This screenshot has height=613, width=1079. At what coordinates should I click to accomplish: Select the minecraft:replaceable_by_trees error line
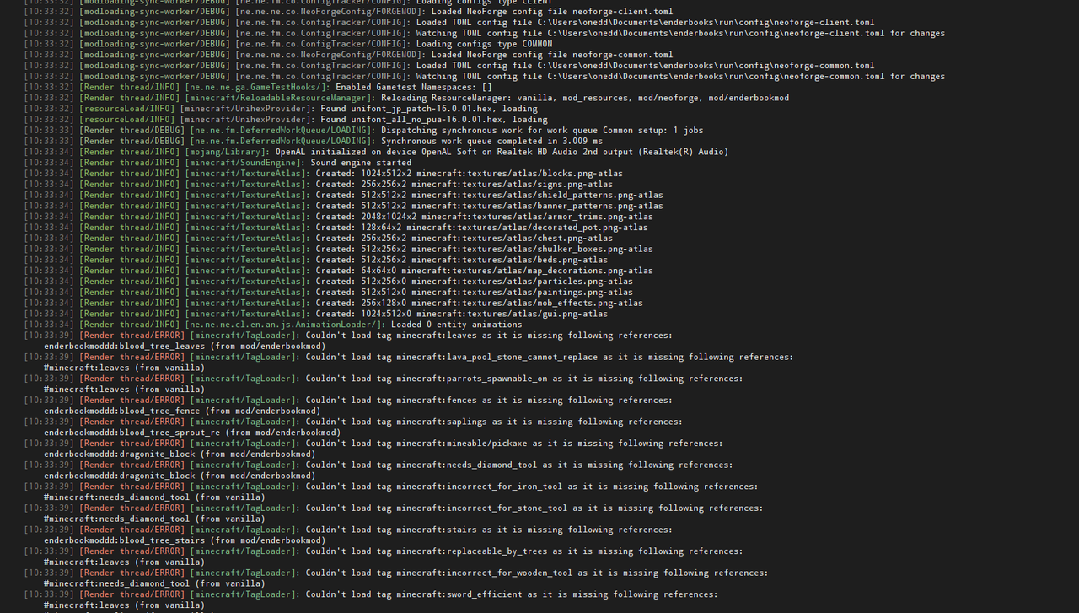384,551
